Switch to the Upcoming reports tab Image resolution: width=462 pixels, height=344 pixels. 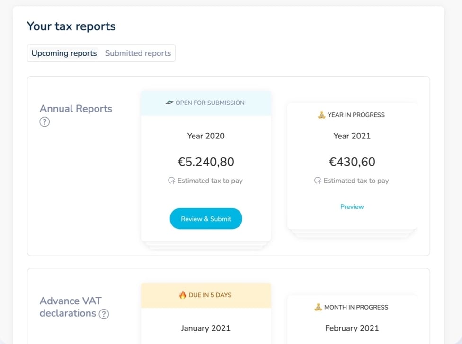64,53
